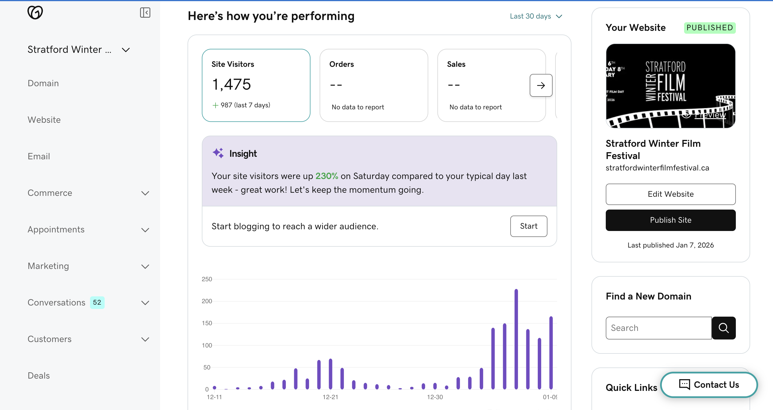This screenshot has height=410, width=773.
Task: Select the Site Visitors stat card
Action: (x=256, y=85)
